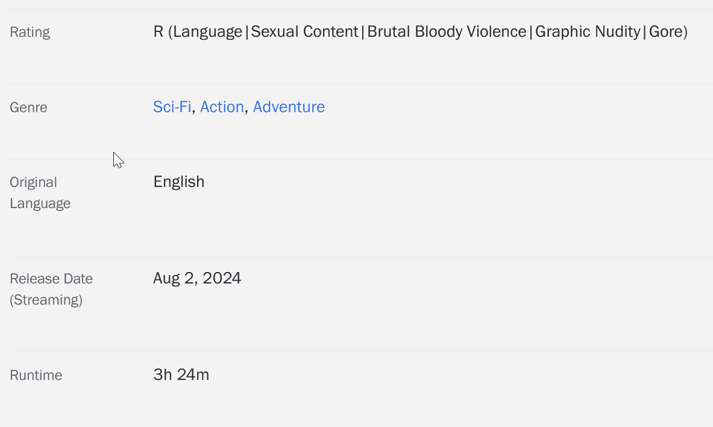Click the 3h 24m runtime value
Image resolution: width=713 pixels, height=427 pixels.
pyautogui.click(x=181, y=375)
